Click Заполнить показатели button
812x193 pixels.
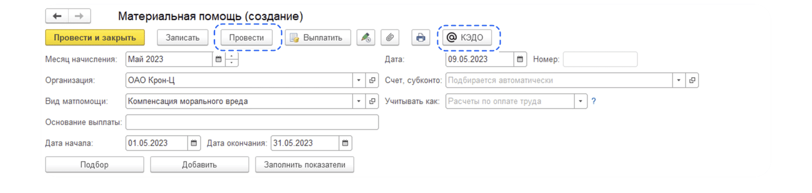click(x=305, y=165)
